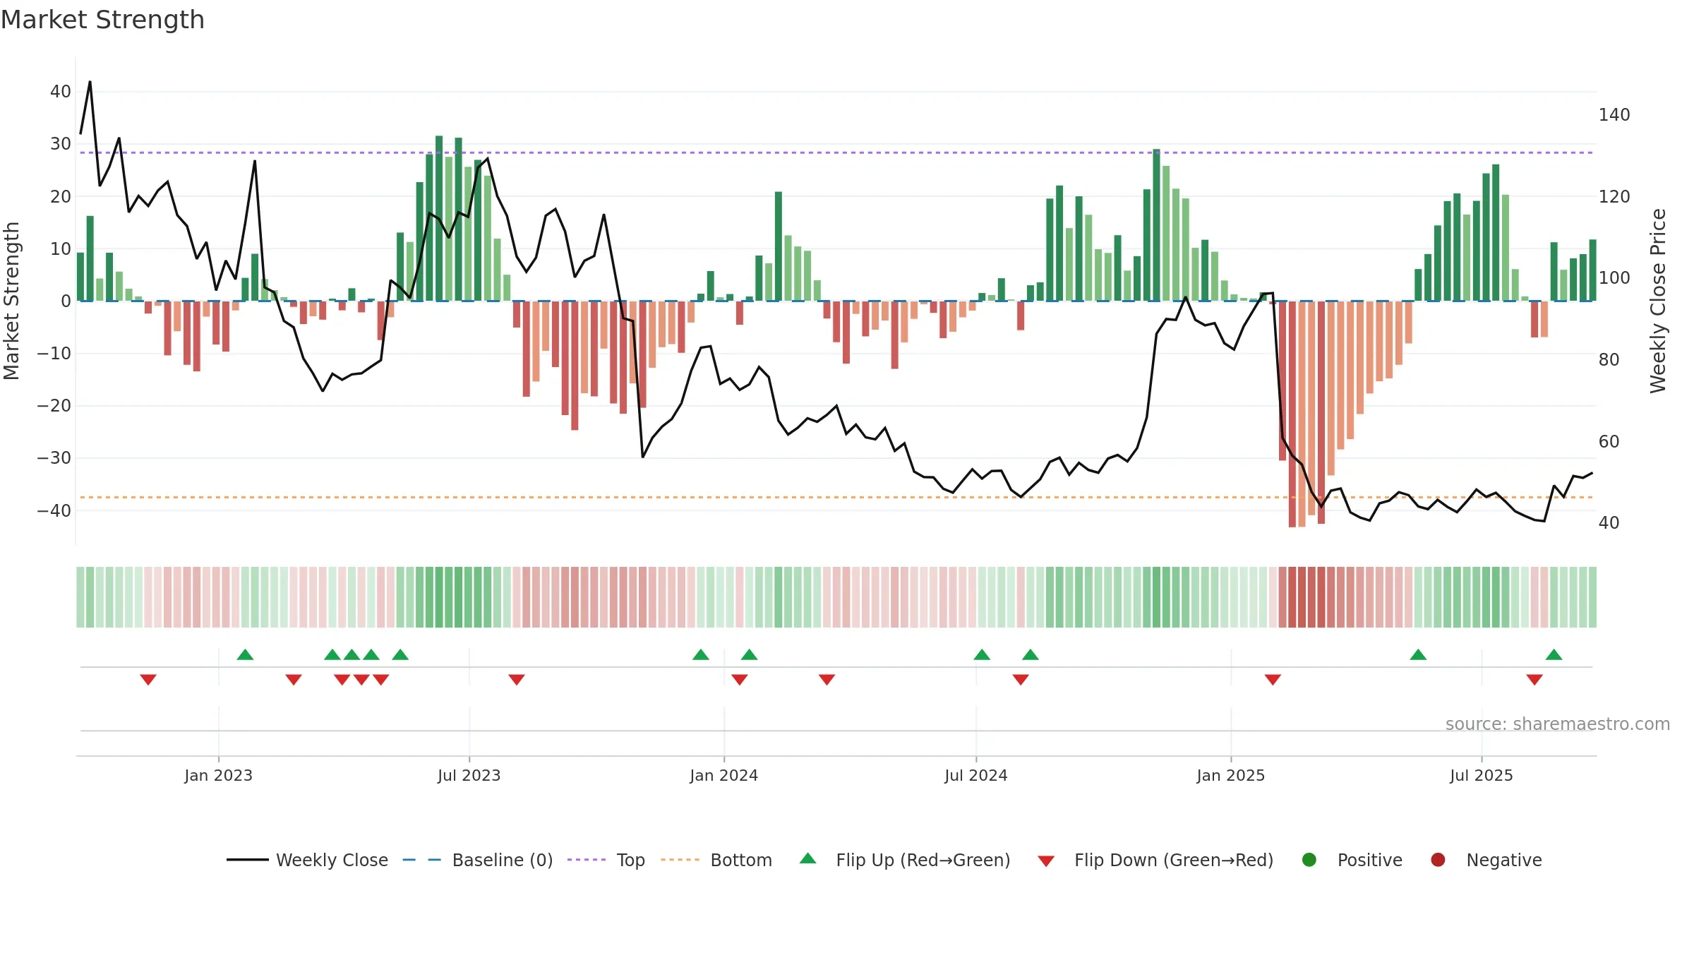The height and width of the screenshot is (953, 1694).
Task: Select the flip-up marker between Jan 2025 and Jul 2025
Action: point(1418,654)
